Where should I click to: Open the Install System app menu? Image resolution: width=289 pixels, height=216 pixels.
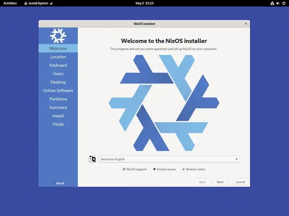coord(38,3)
